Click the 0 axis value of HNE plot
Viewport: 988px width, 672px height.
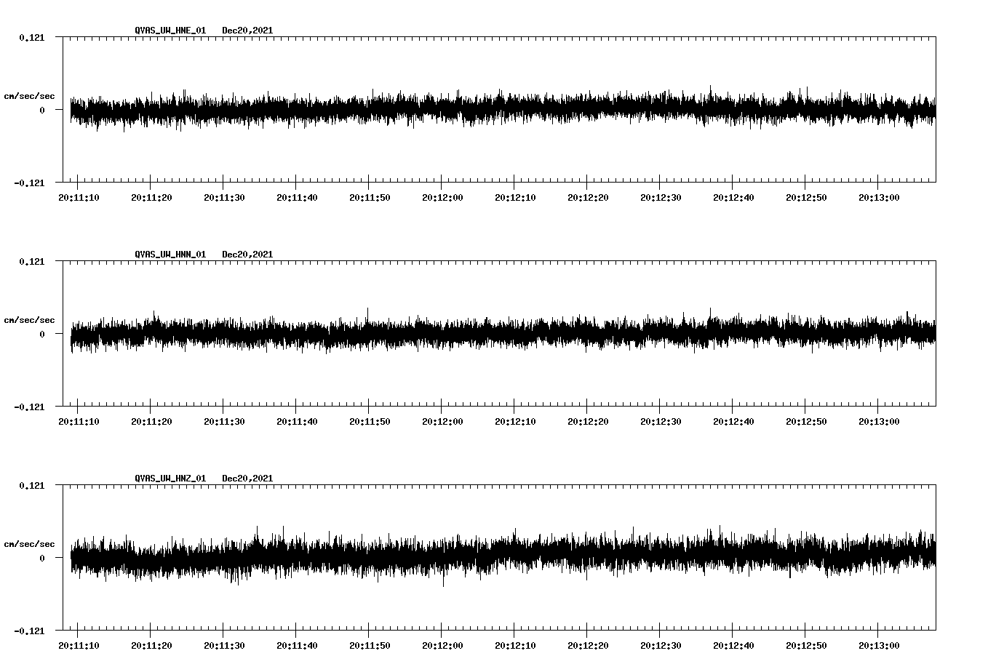point(41,110)
